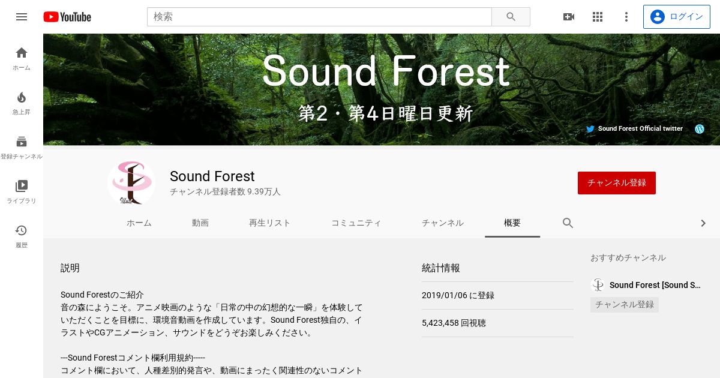Open recommended Sound Forest channel avatar
The width and height of the screenshot is (720, 378).
click(598, 285)
